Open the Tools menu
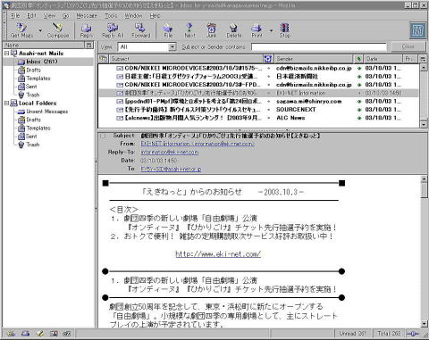 [111, 16]
